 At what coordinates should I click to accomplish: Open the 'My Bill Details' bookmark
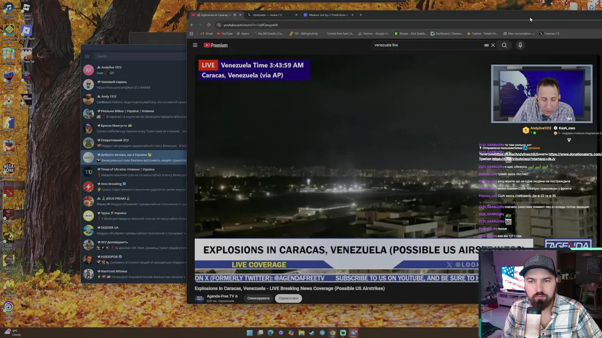click(x=268, y=33)
